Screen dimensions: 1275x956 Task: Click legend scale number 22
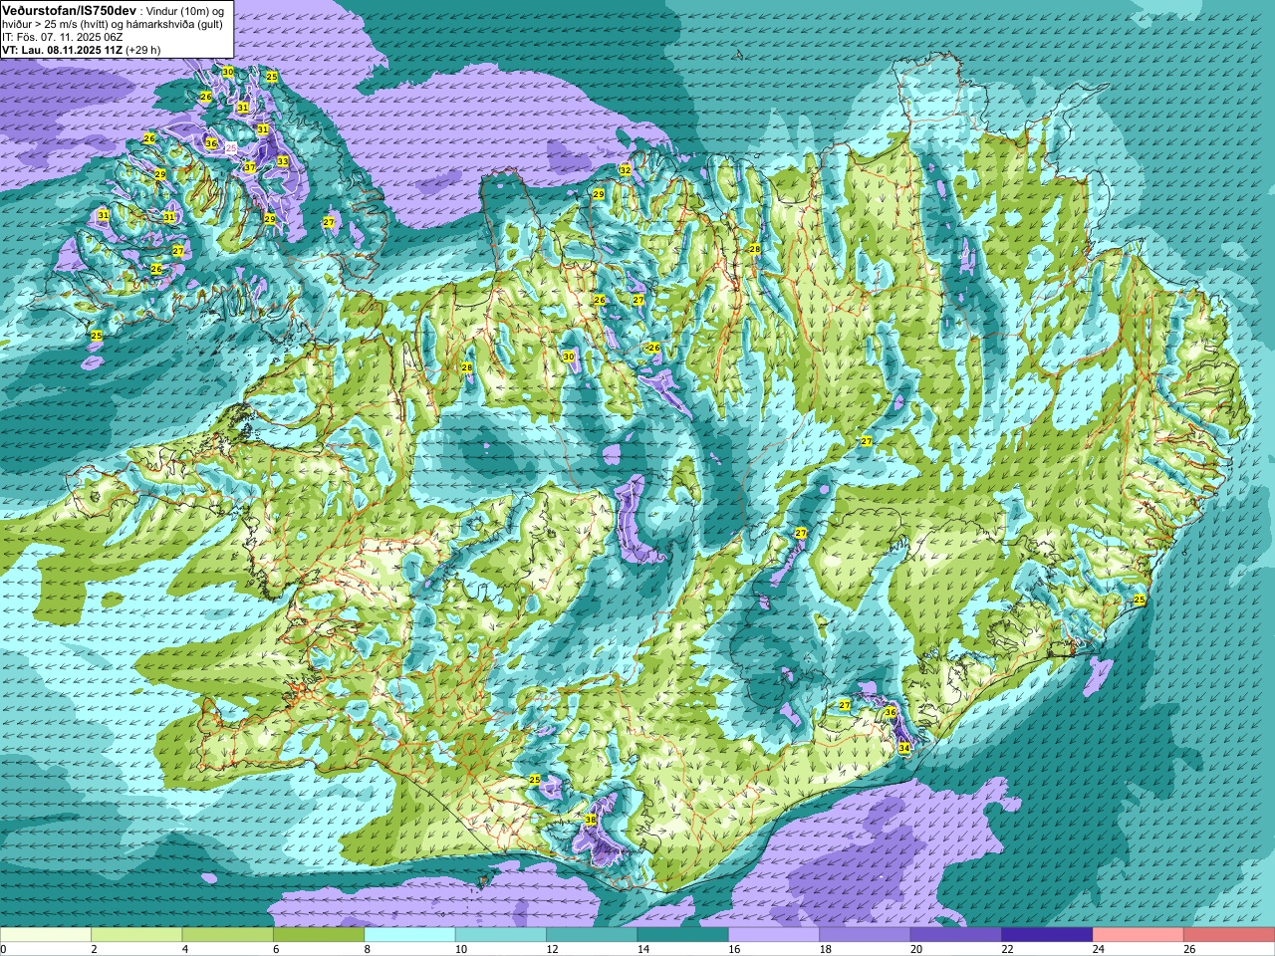pyautogui.click(x=1006, y=949)
